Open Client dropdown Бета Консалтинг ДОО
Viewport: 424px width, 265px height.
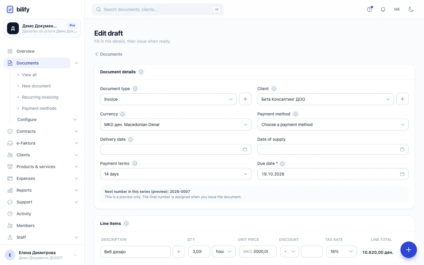click(x=326, y=99)
